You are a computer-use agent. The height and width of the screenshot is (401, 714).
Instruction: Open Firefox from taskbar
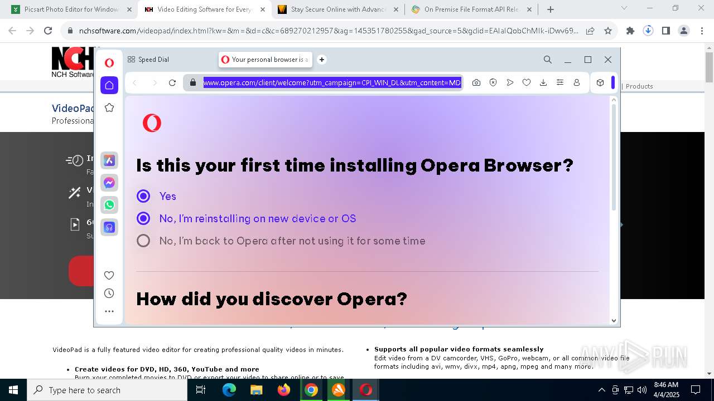(283, 390)
